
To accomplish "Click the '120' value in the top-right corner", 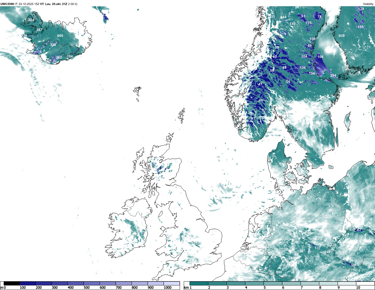I will [361, 9].
